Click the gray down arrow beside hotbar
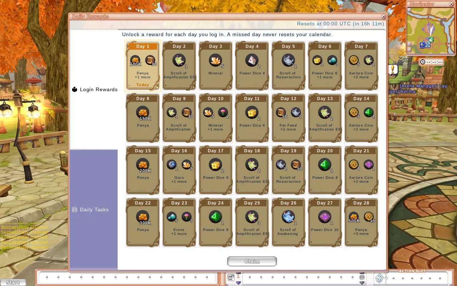This screenshot has height=286, width=457. 362,283
